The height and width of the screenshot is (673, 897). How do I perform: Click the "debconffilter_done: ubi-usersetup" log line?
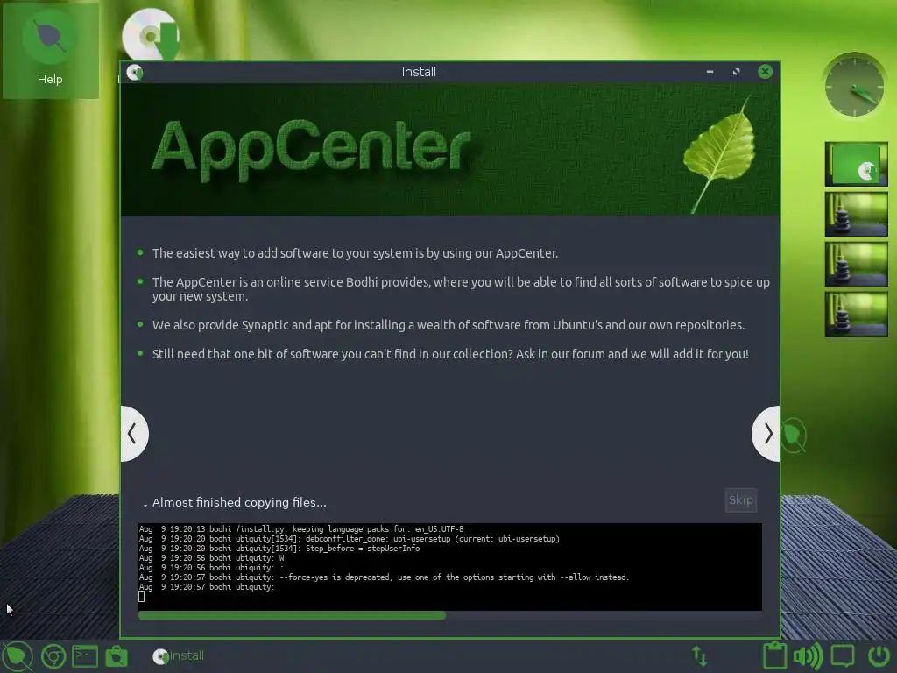click(x=350, y=539)
